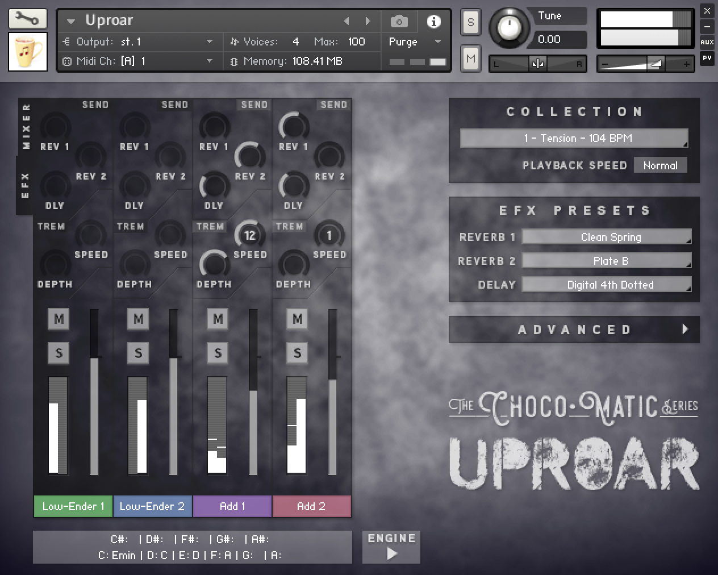Image resolution: width=718 pixels, height=575 pixels.
Task: Open the wrench settings icon
Action: click(27, 19)
